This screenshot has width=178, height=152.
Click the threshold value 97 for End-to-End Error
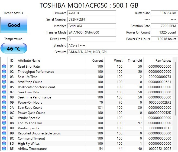coord(140,123)
